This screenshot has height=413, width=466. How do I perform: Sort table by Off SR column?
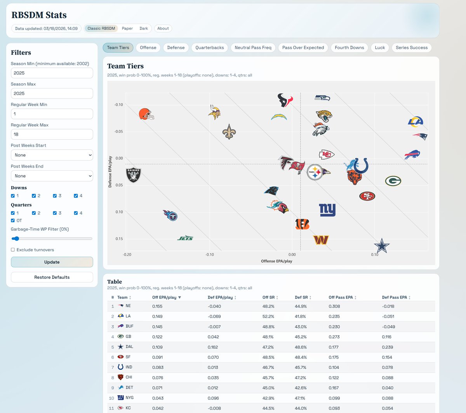click(x=270, y=297)
